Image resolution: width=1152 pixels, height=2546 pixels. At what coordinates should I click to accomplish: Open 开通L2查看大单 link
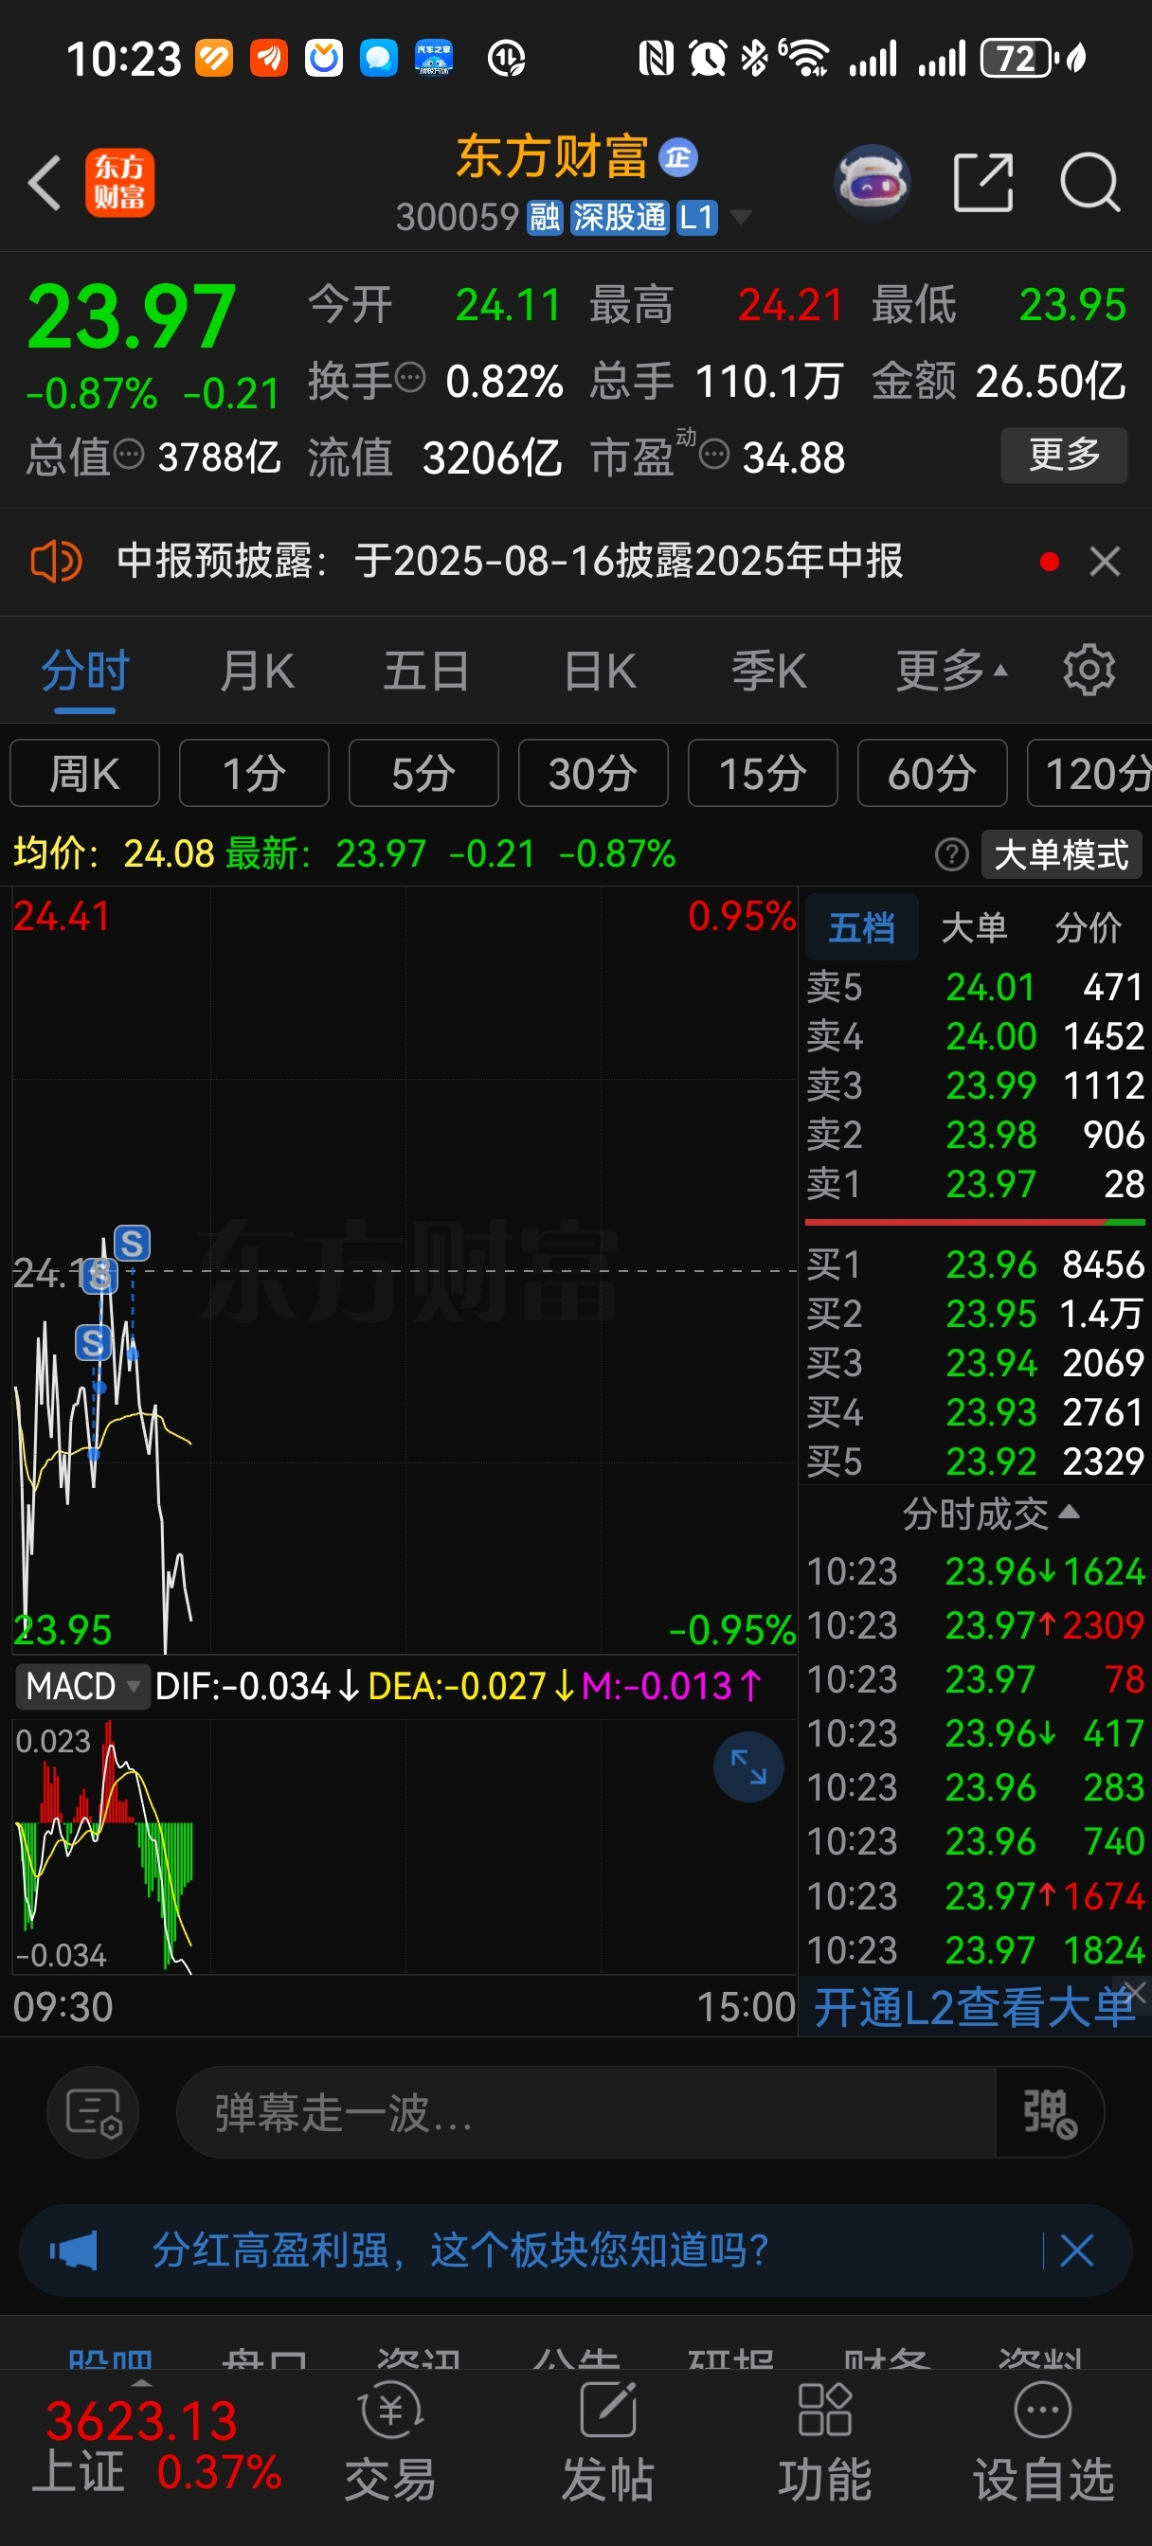[973, 2007]
